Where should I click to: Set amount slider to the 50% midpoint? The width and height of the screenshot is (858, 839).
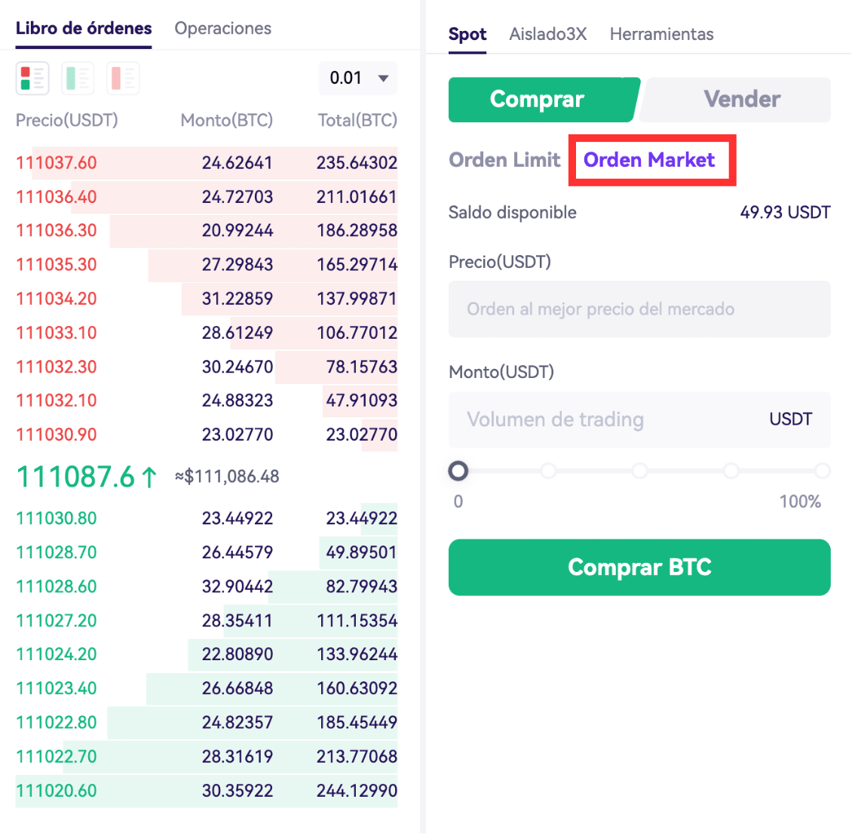[x=640, y=472]
